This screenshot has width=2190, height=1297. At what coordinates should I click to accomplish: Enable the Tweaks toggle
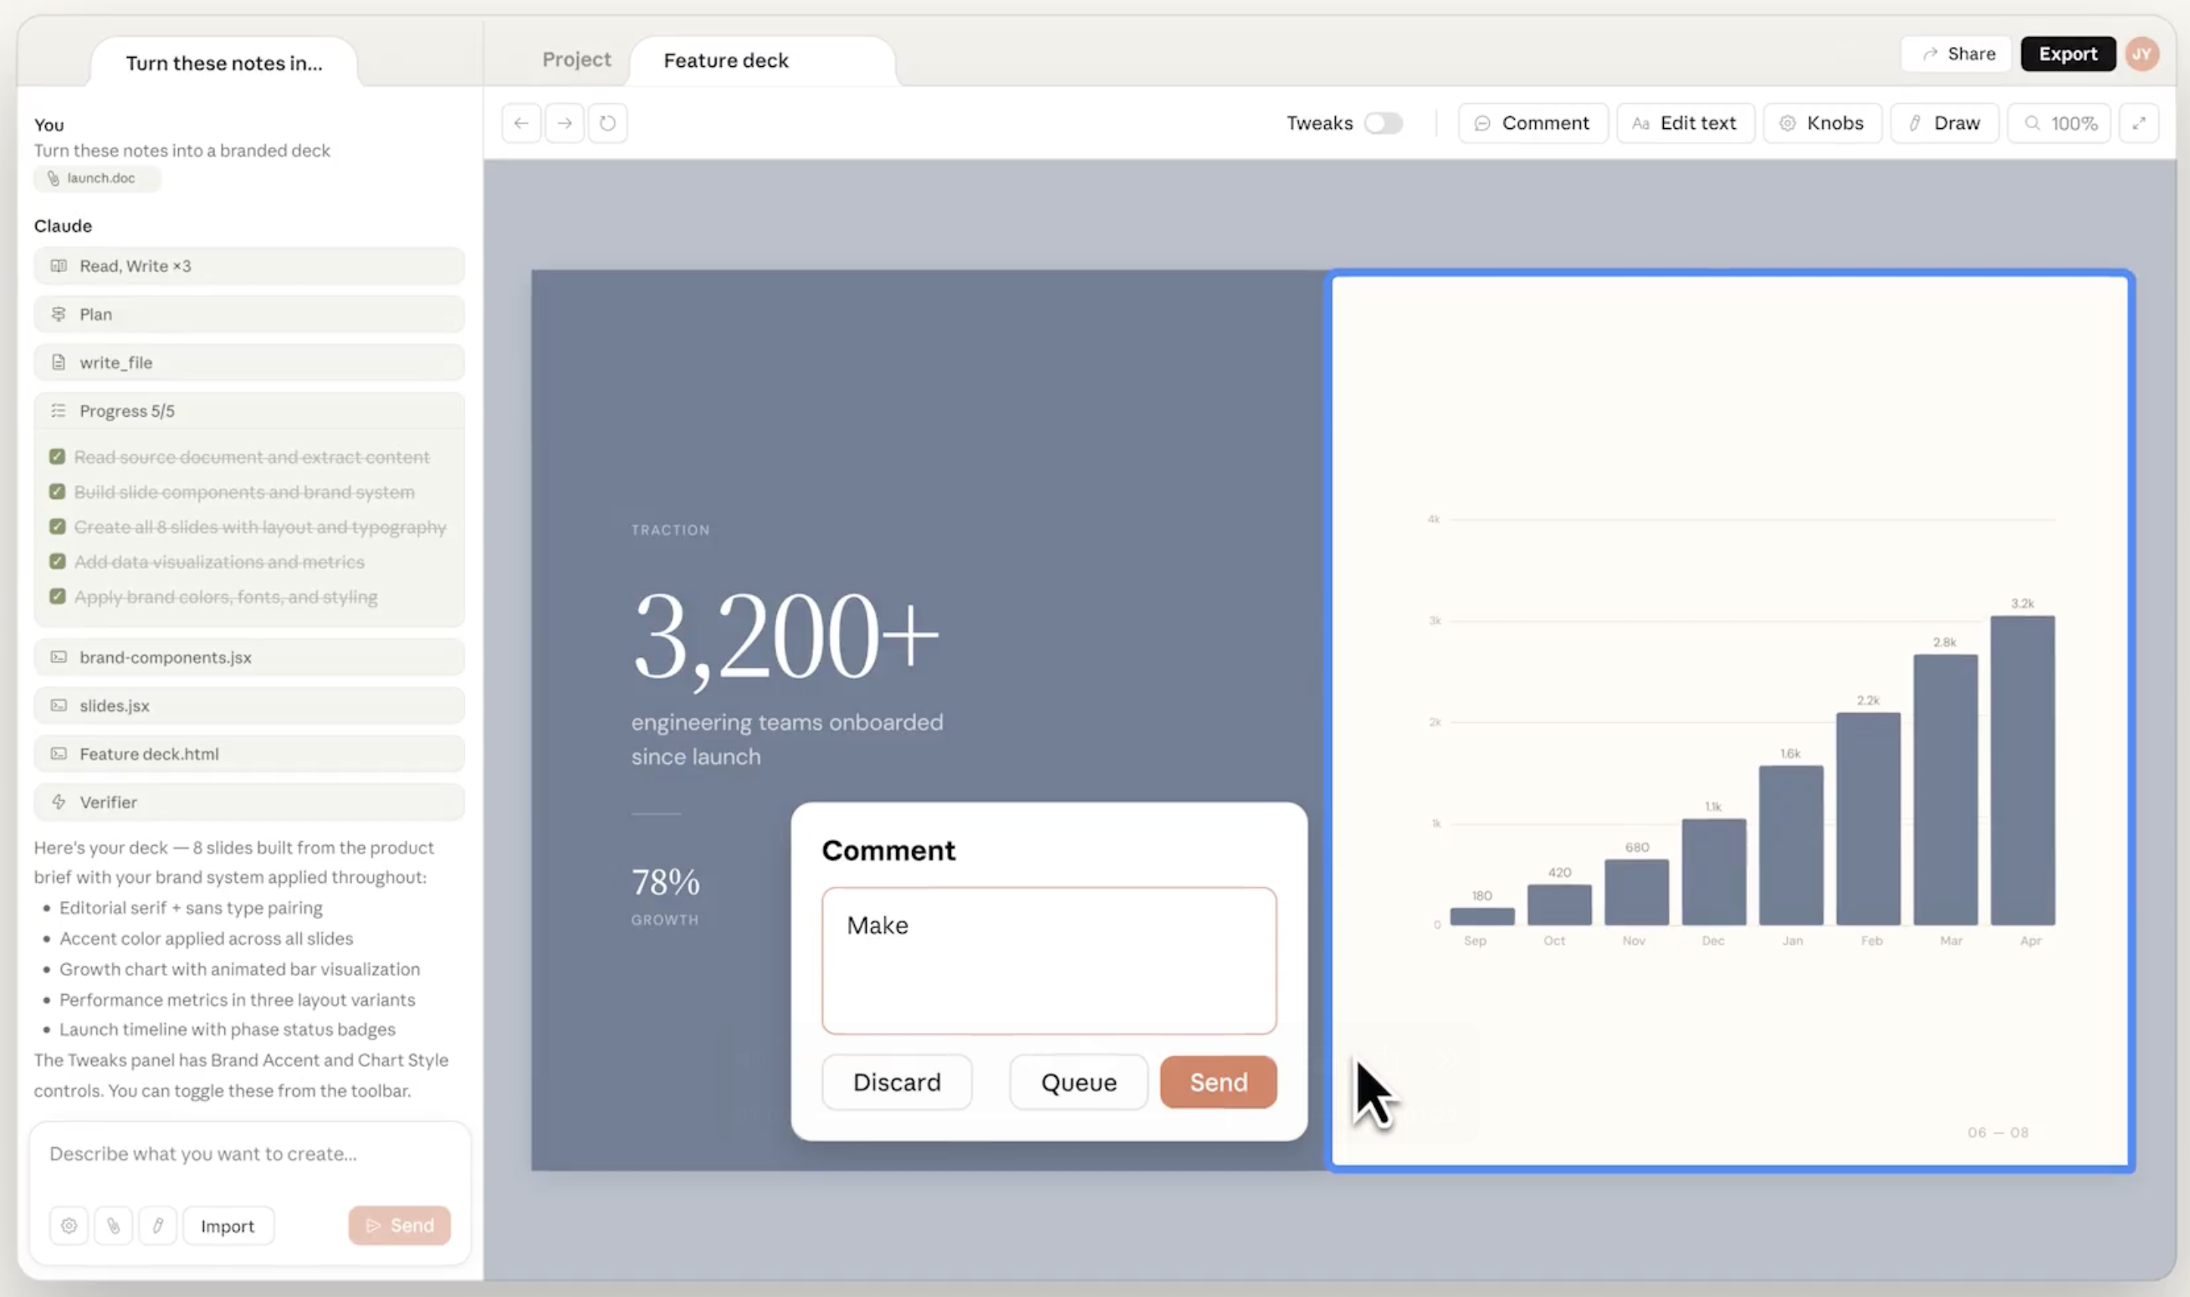1383,122
